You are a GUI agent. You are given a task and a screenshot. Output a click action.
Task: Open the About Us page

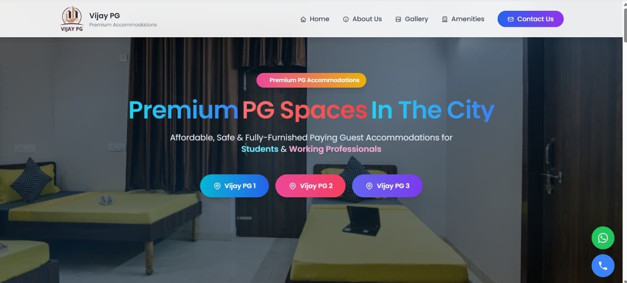pos(362,19)
